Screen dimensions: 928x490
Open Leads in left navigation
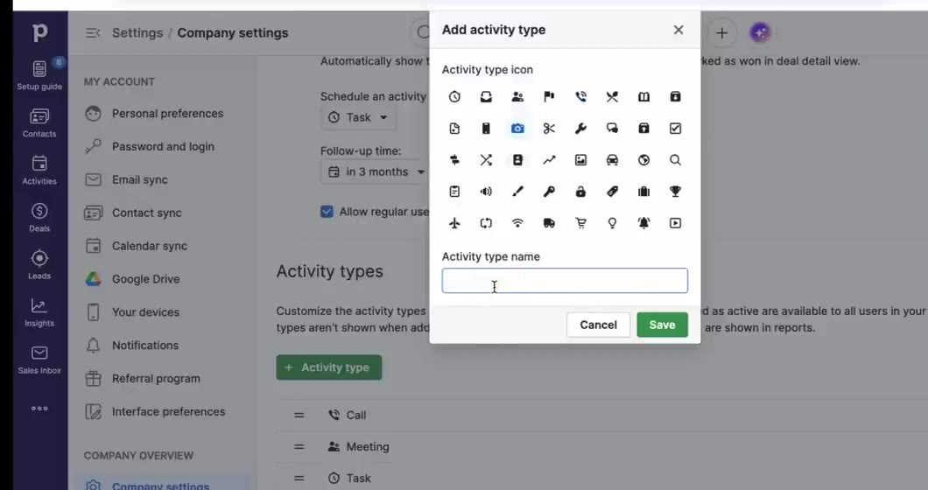[x=39, y=265]
